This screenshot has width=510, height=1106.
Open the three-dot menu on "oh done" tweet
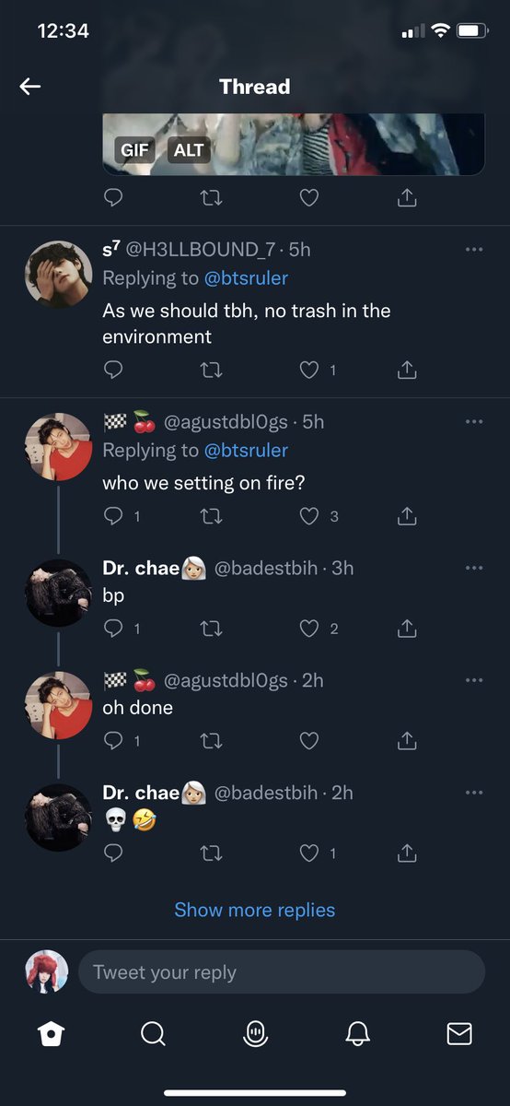coord(474,680)
